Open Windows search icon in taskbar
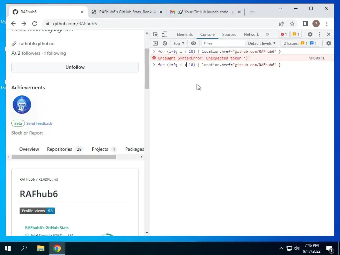Viewport: 340px width, 255px height. tap(24, 248)
